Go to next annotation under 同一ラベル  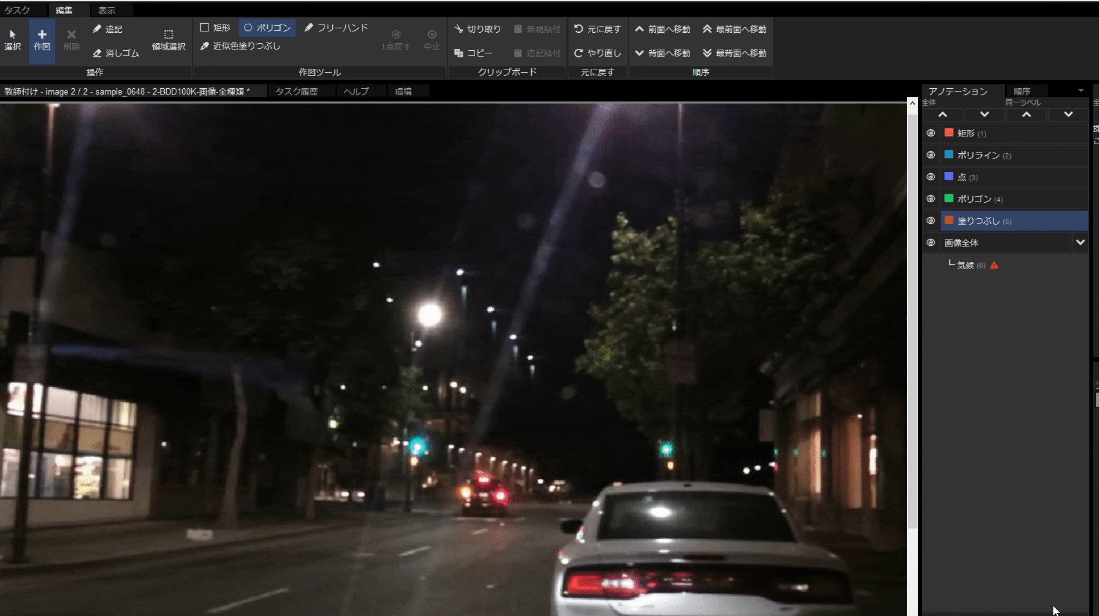pyautogui.click(x=1068, y=115)
